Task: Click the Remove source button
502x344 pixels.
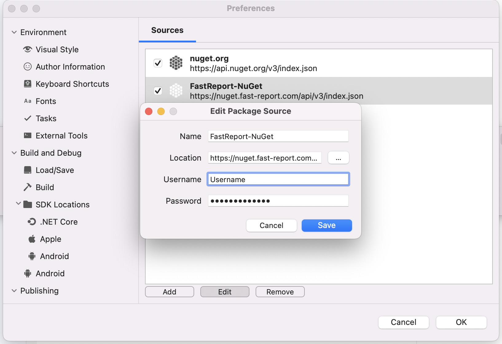Action: click(x=280, y=292)
